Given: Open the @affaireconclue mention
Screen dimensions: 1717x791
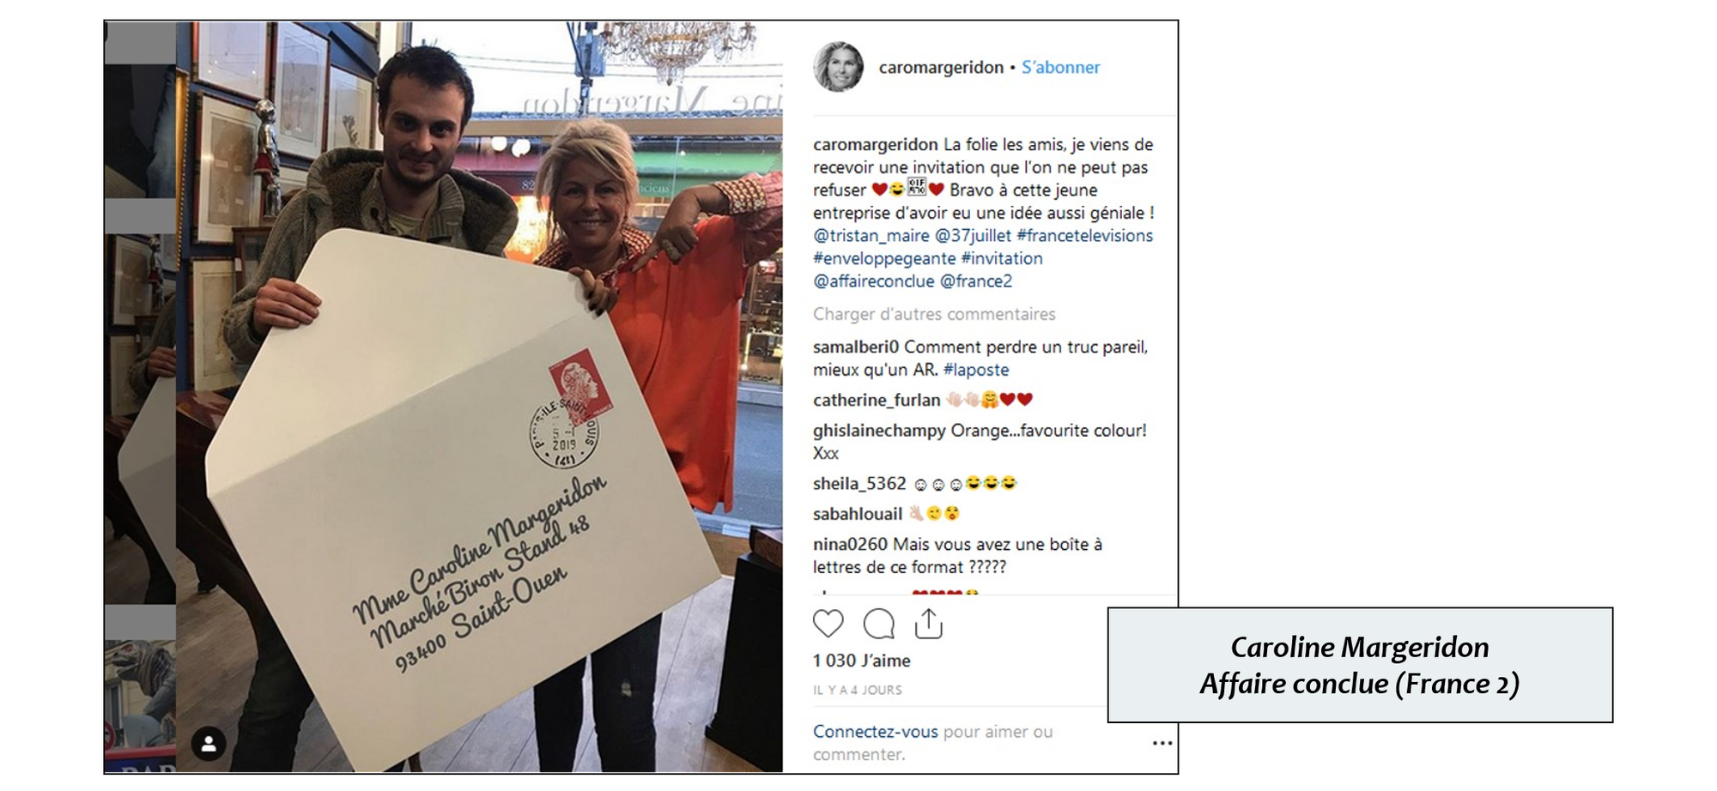Looking at the screenshot, I should coord(873,281).
